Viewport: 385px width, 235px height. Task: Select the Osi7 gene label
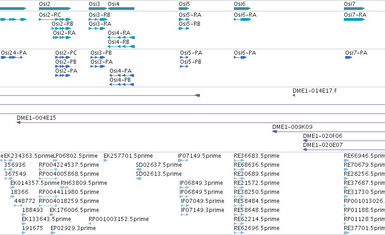tap(350, 4)
